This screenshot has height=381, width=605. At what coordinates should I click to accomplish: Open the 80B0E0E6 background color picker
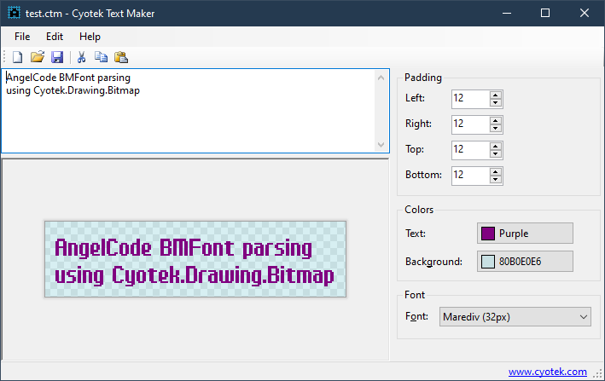tap(525, 261)
